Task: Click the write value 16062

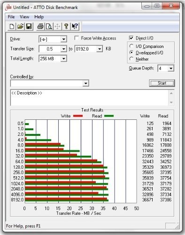Action: (148, 145)
